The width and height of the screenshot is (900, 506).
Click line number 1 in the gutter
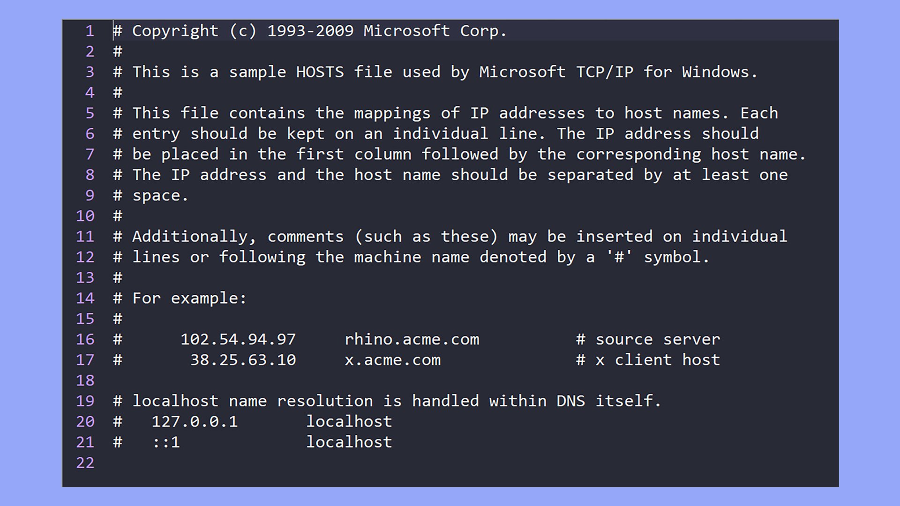[90, 31]
